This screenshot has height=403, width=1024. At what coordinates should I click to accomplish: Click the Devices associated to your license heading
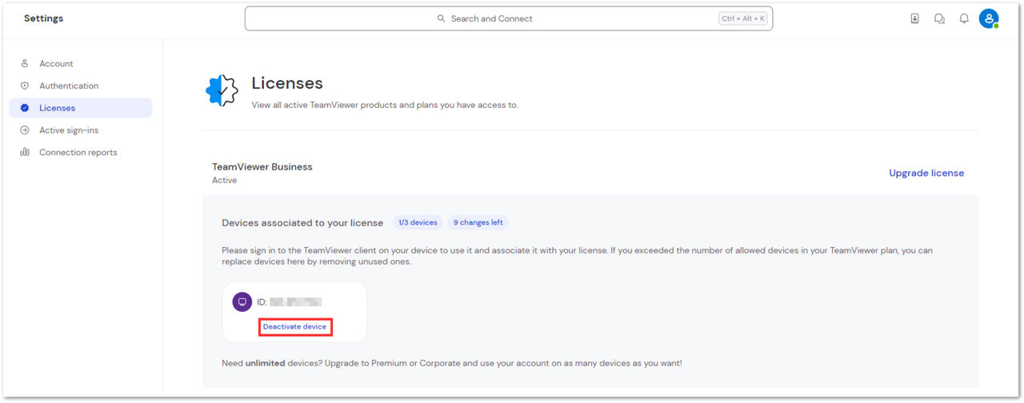[x=302, y=222]
